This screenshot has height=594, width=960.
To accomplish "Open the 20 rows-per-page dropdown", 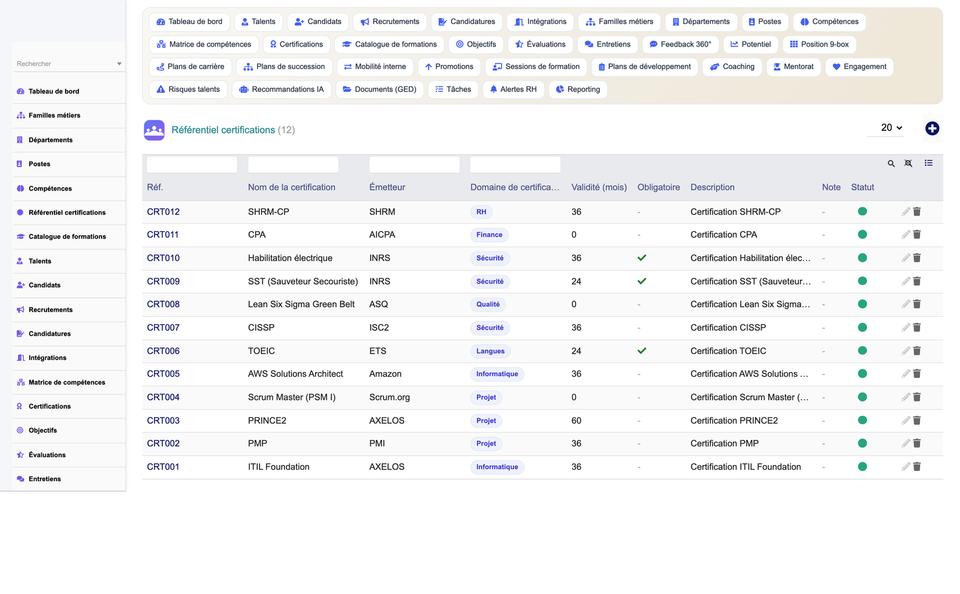I will (x=886, y=128).
